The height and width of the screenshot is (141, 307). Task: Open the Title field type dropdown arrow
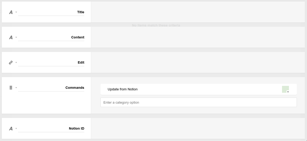point(16,12)
